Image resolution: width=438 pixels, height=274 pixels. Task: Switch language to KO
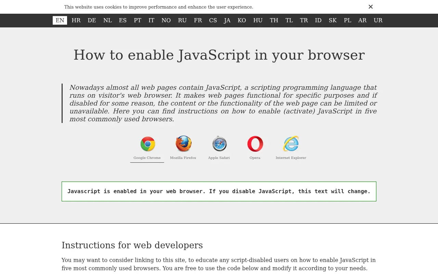pyautogui.click(x=242, y=20)
